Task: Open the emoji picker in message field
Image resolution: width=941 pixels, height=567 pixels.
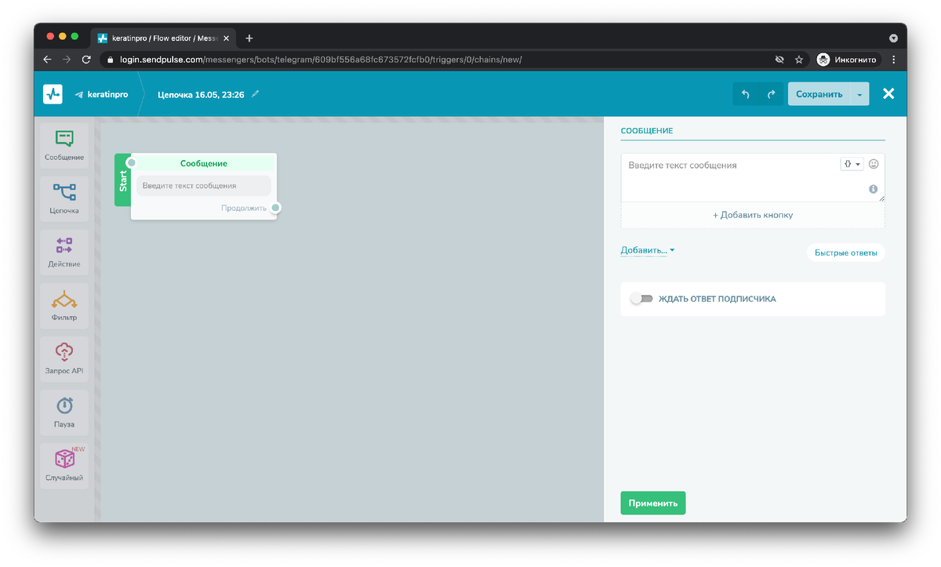Action: click(x=874, y=164)
